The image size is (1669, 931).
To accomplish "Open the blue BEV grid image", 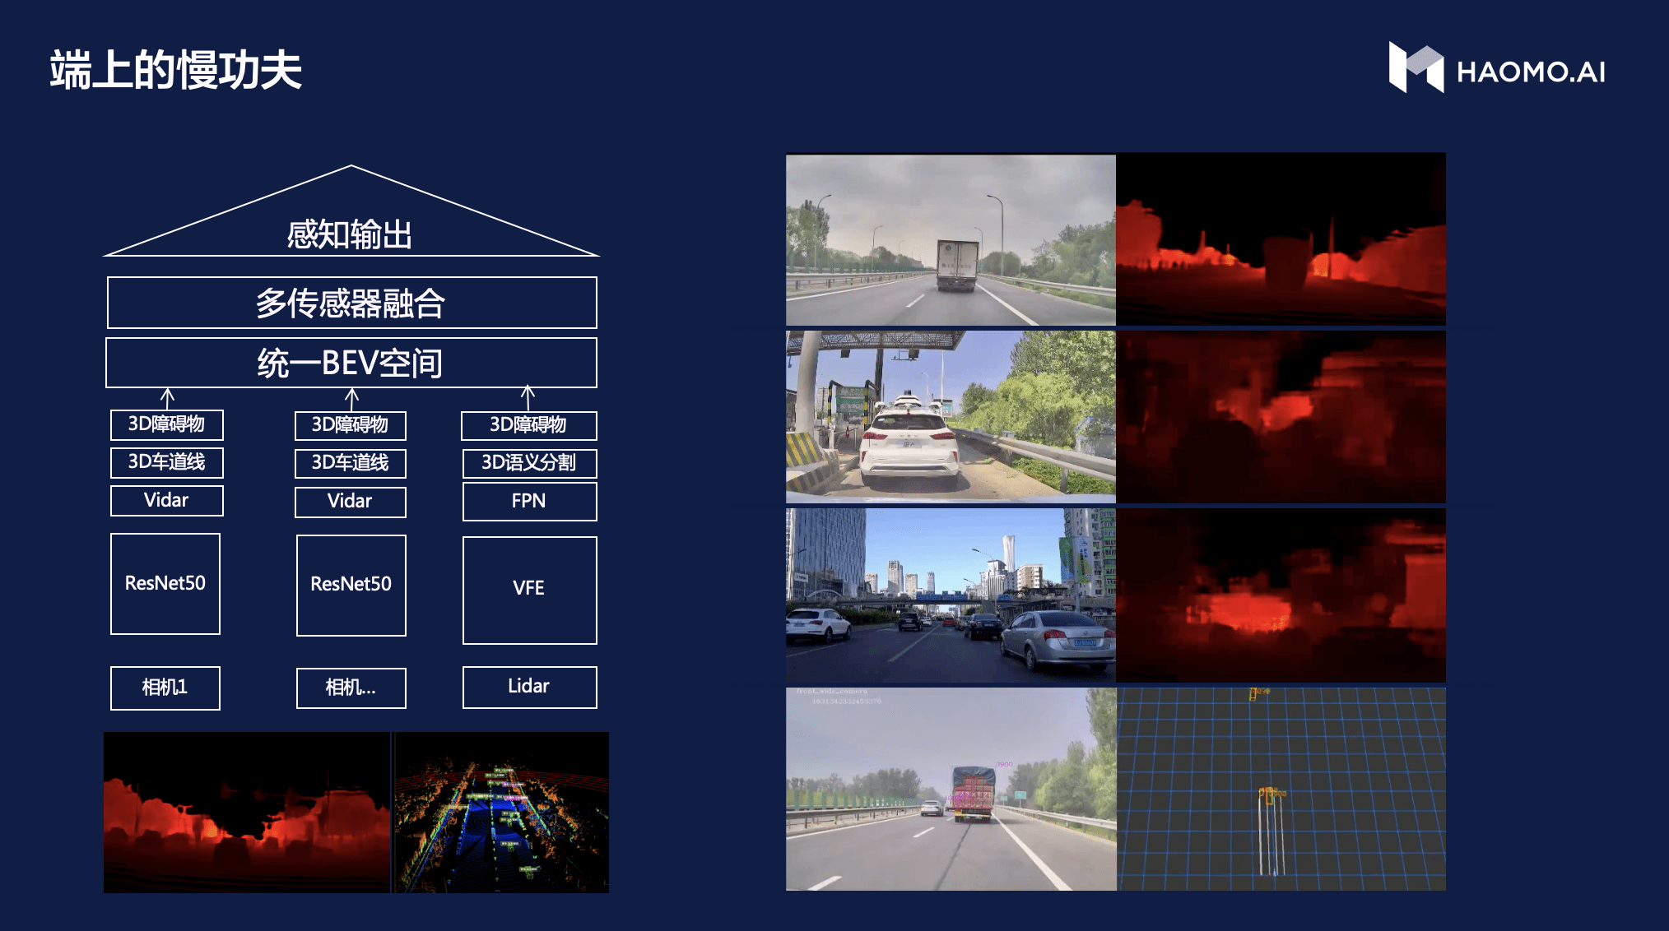I will 1281,789.
